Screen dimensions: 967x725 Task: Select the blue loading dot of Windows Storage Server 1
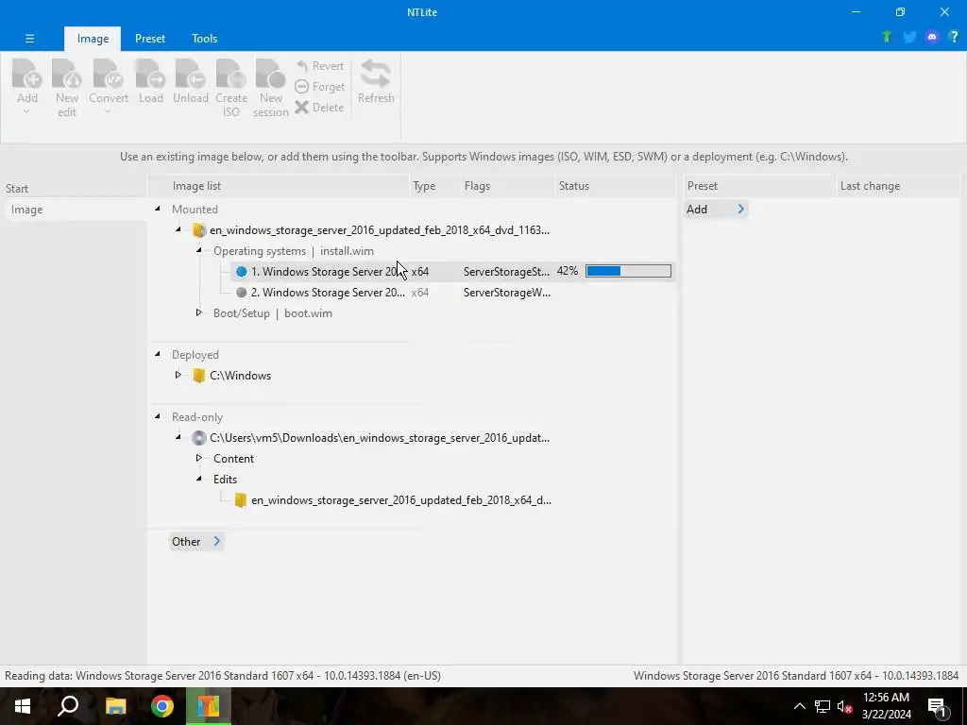click(x=242, y=271)
